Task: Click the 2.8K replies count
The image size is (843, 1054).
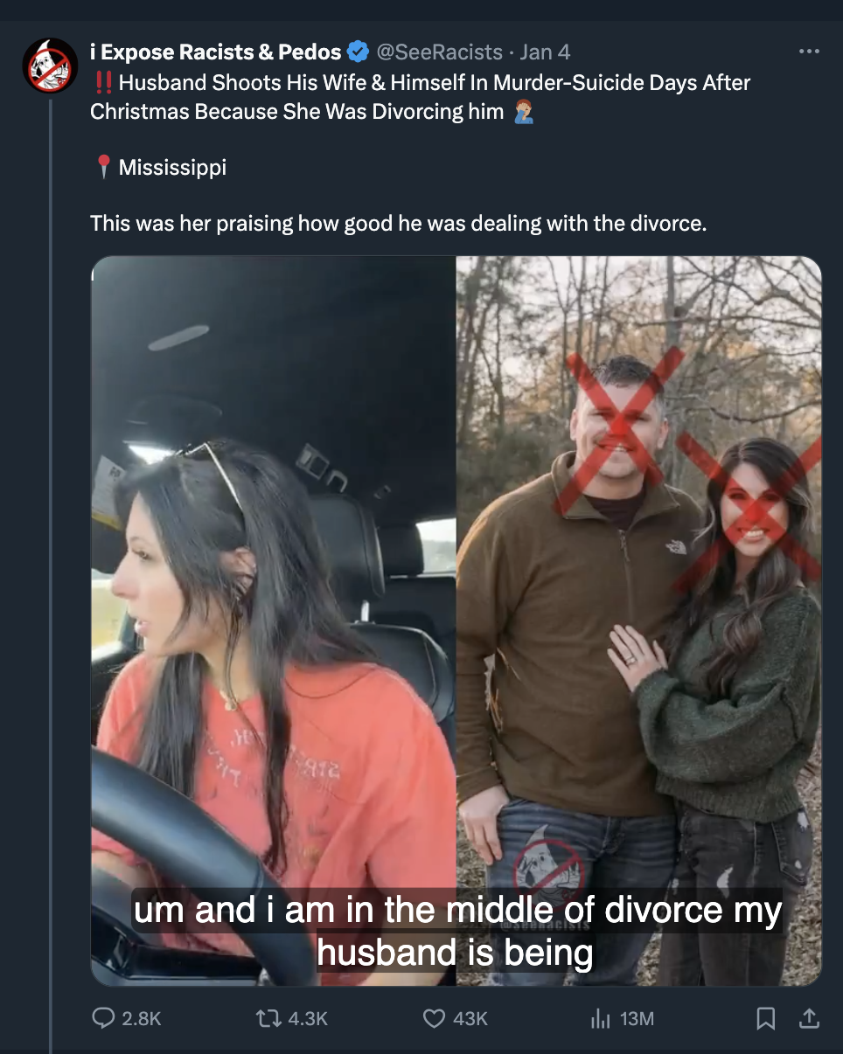Action: [x=142, y=1019]
